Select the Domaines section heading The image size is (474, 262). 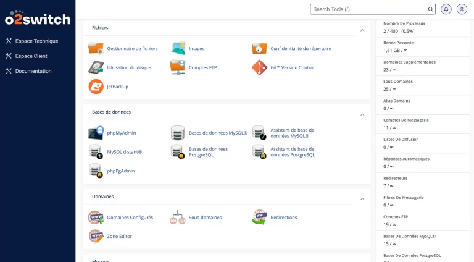point(103,196)
